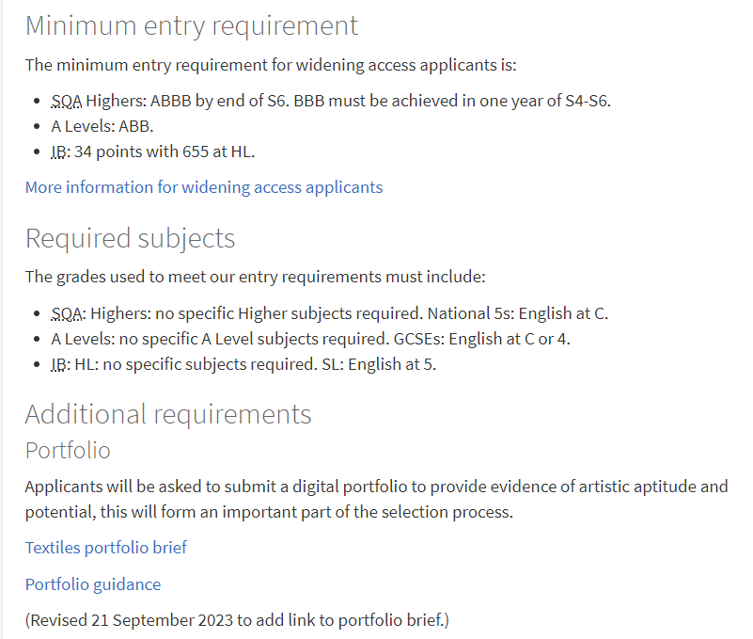Click the National 5s English at C text

click(x=518, y=313)
